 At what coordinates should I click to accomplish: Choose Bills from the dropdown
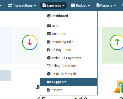[69, 26]
